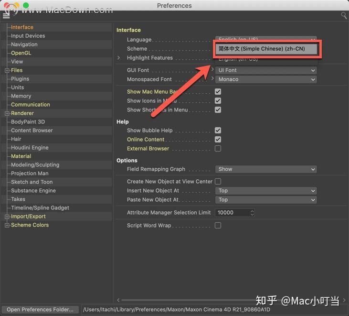Select Input Devices in the sidebar
The height and width of the screenshot is (316, 349).
(28, 36)
